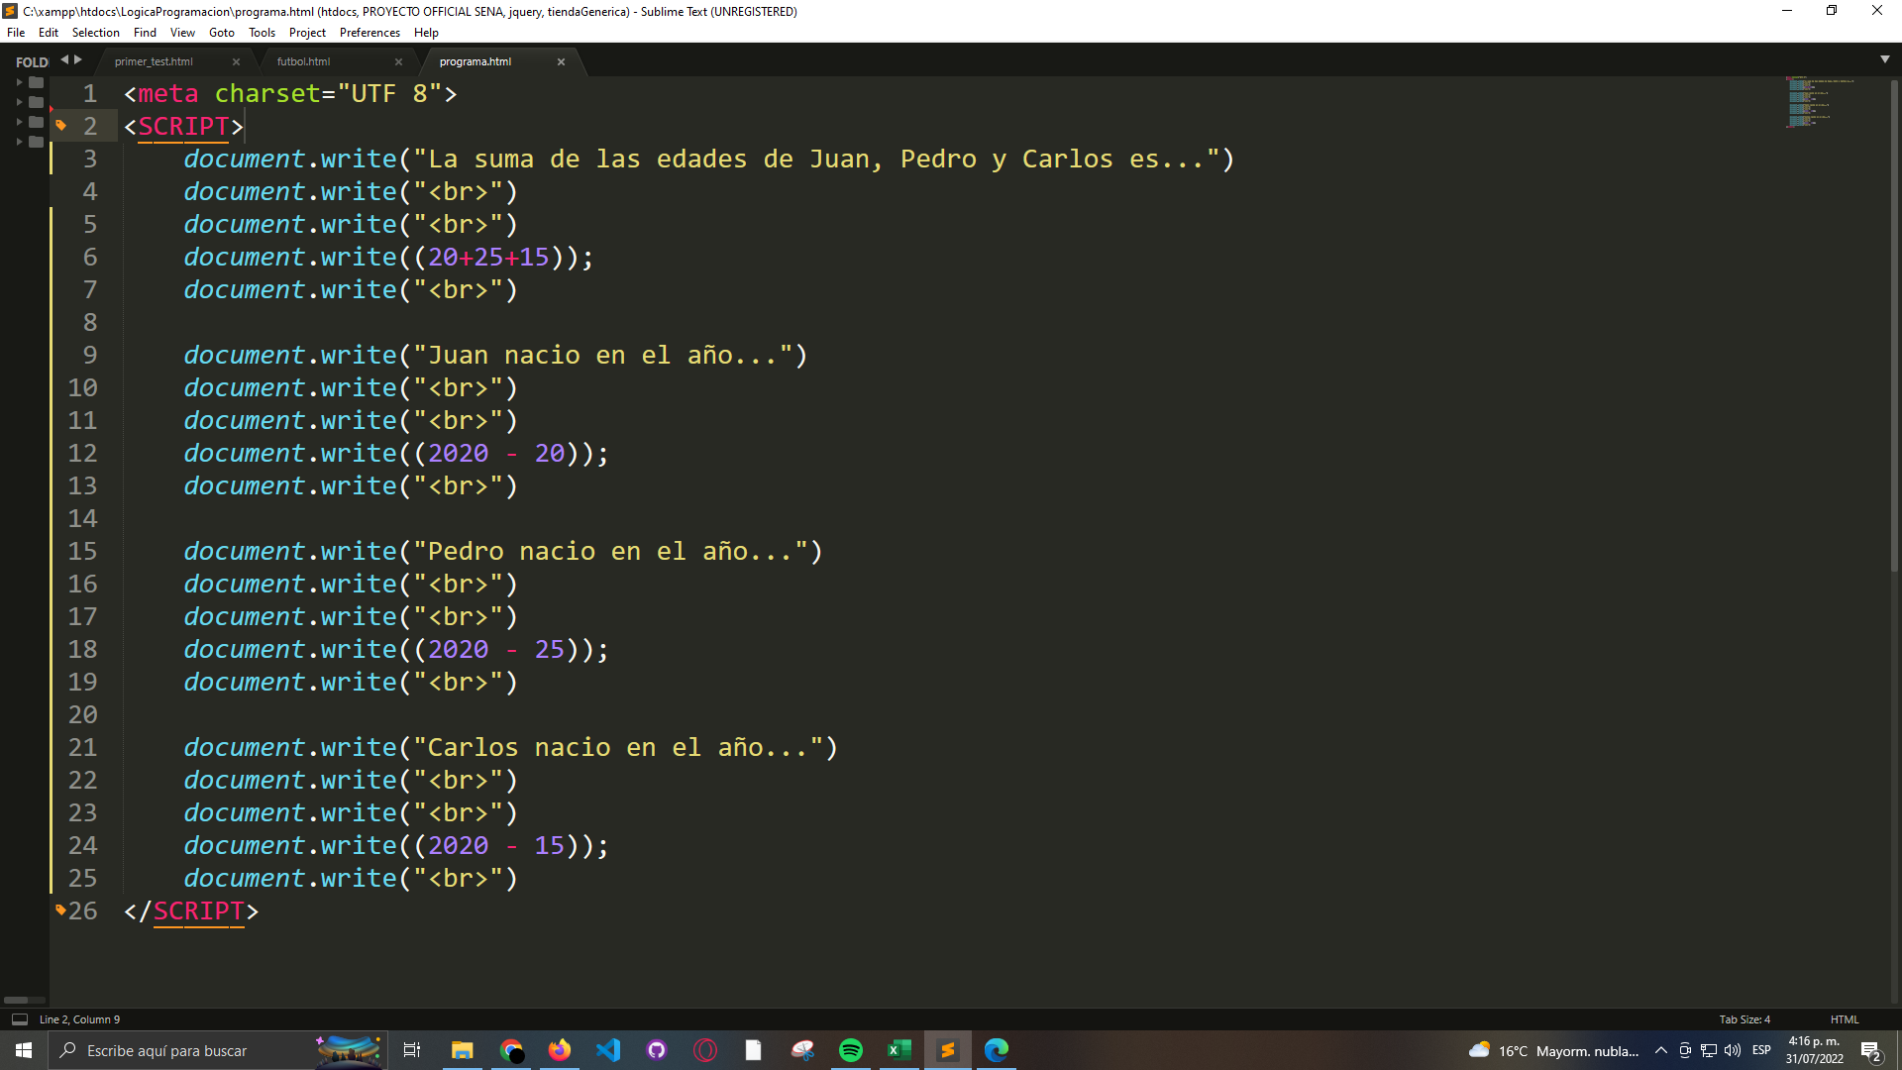Click line number 14 in the gutter
The image size is (1902, 1070).
[x=82, y=519]
